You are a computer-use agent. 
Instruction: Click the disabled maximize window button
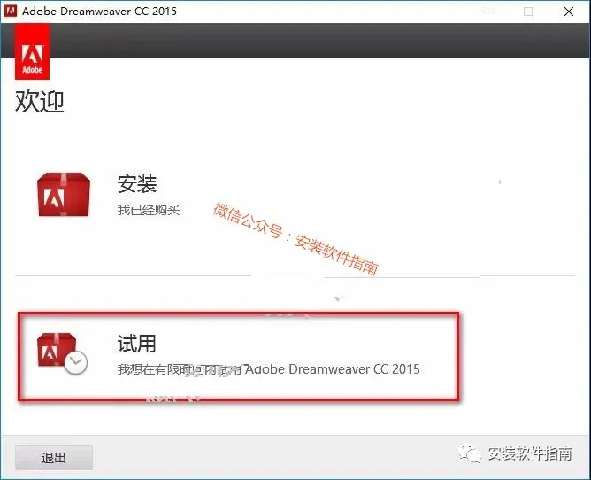528,12
